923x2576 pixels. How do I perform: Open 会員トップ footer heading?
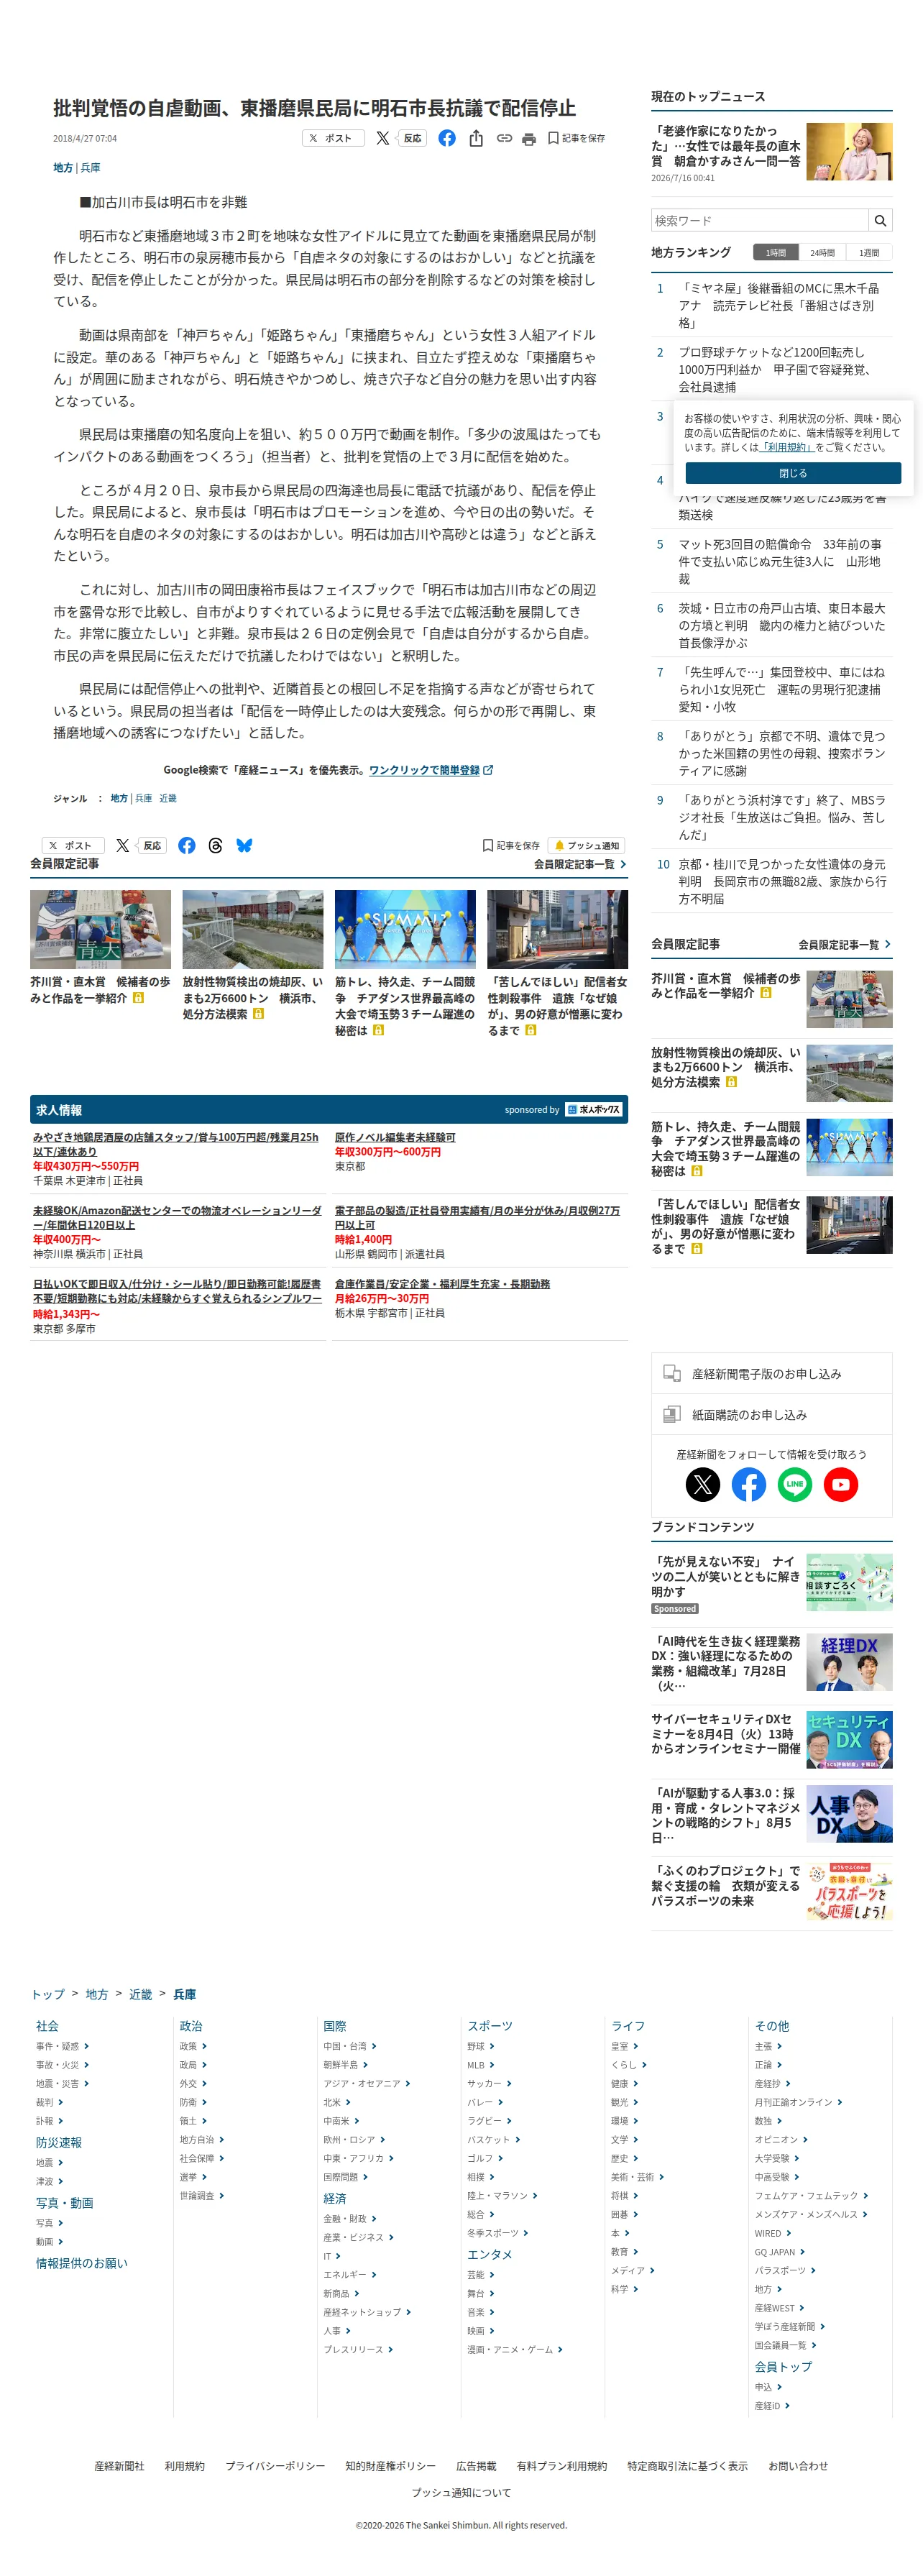pyautogui.click(x=783, y=2367)
